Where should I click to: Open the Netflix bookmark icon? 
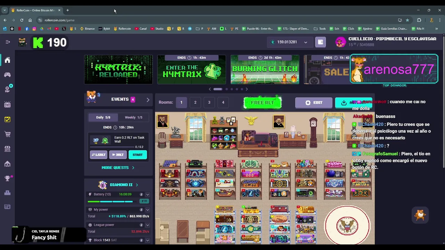pyautogui.click(x=19, y=29)
